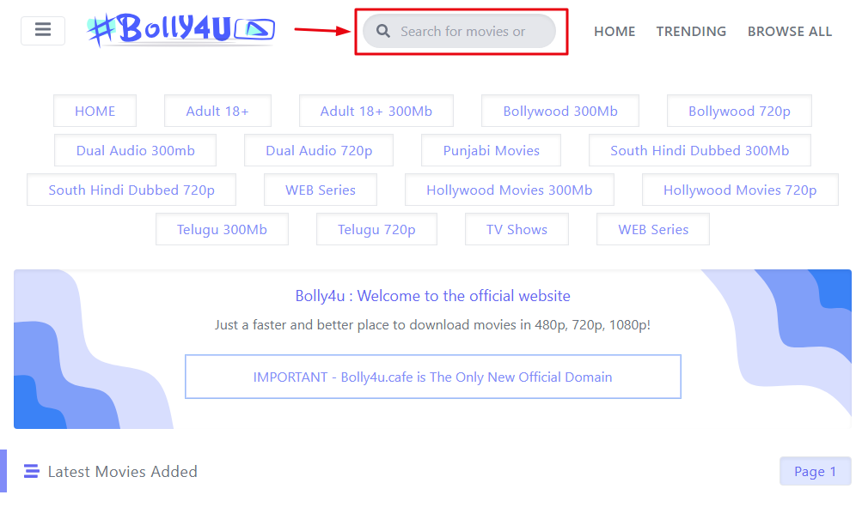Select the HOME category button
Screen dimensions: 856x513
(x=95, y=112)
